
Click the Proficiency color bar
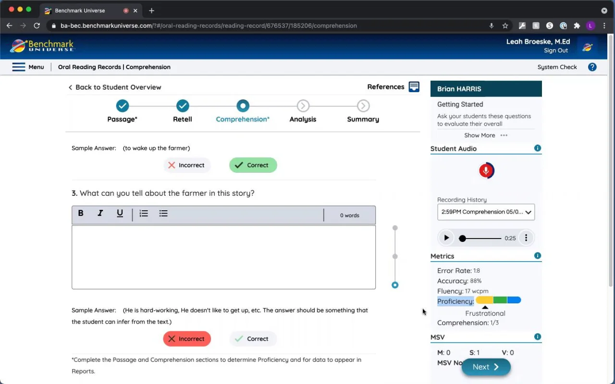[498, 300]
